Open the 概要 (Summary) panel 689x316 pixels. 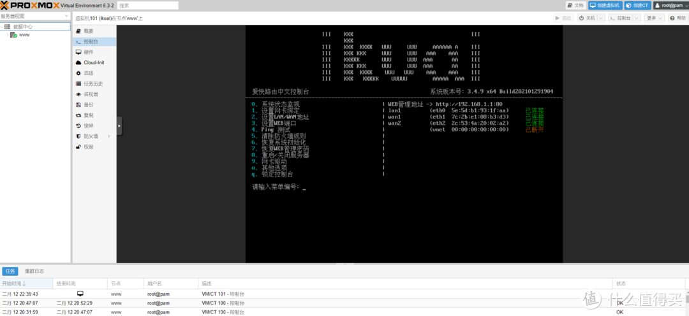pyautogui.click(x=88, y=31)
